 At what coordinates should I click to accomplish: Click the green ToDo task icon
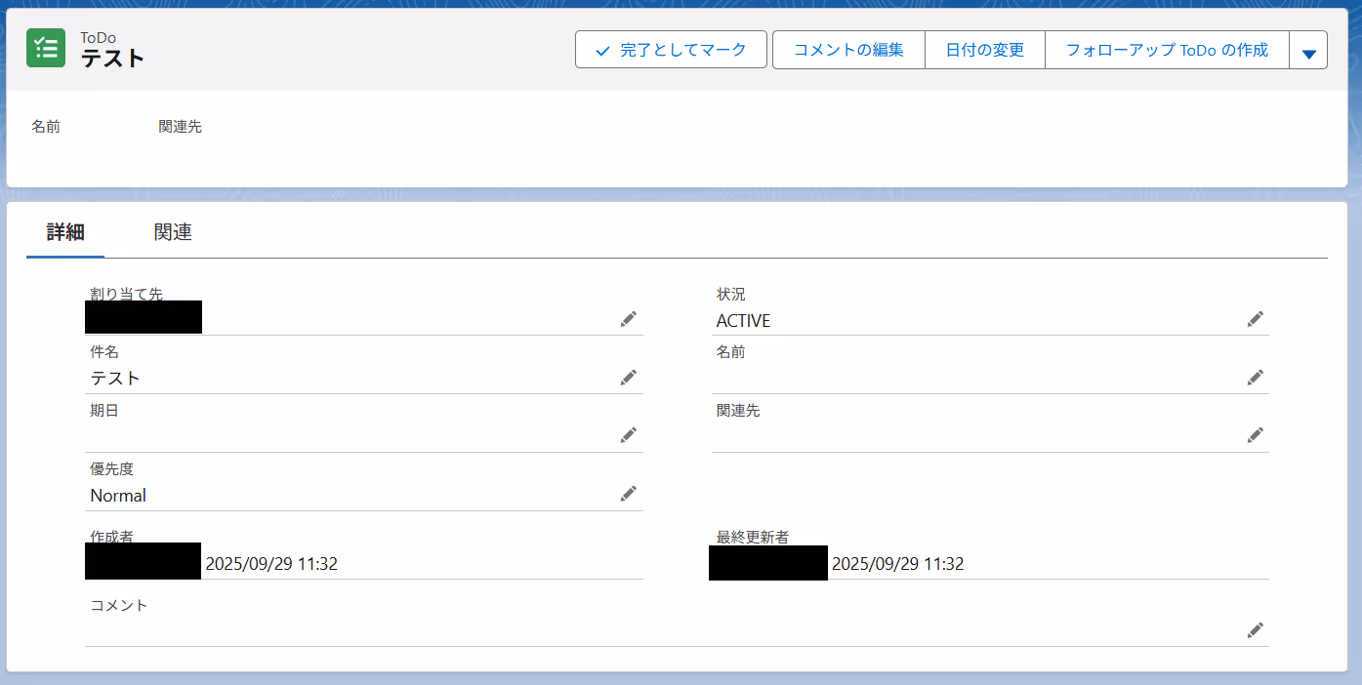pyautogui.click(x=46, y=49)
